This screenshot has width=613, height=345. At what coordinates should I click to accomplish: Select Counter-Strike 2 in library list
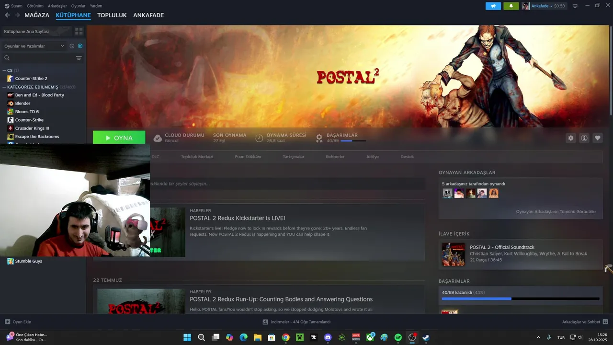tap(31, 78)
